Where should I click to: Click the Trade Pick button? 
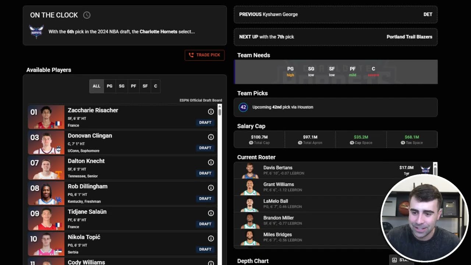tap(205, 55)
